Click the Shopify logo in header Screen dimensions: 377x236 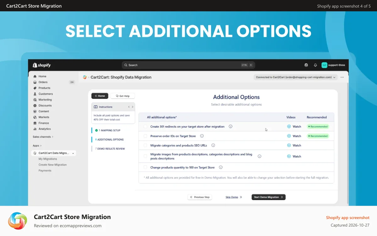[42, 65]
